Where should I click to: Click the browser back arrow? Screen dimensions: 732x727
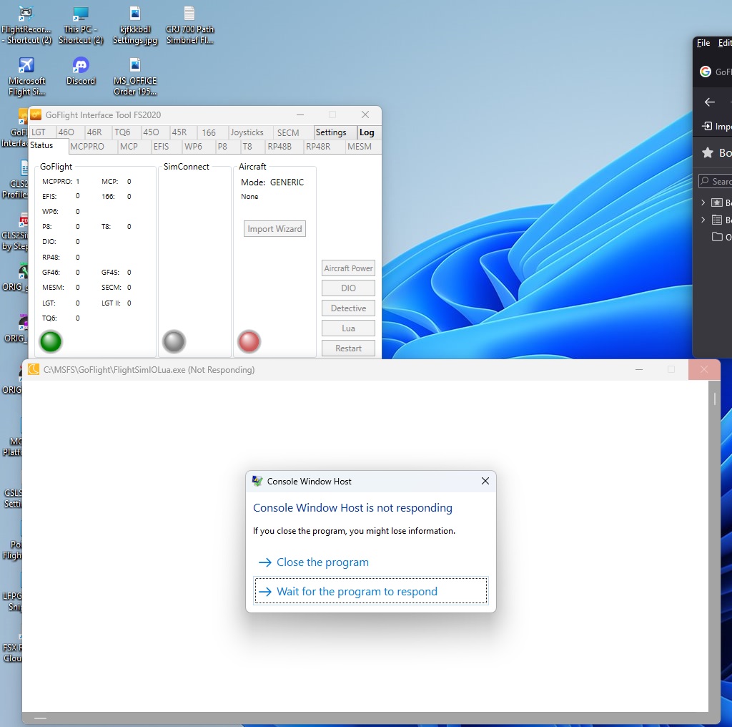pyautogui.click(x=709, y=102)
